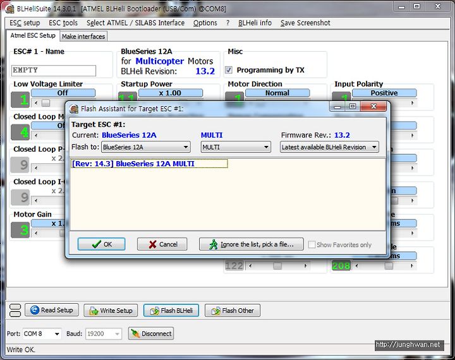
Task: Click left arrow of Motor Gain slider
Action: tap(36, 233)
